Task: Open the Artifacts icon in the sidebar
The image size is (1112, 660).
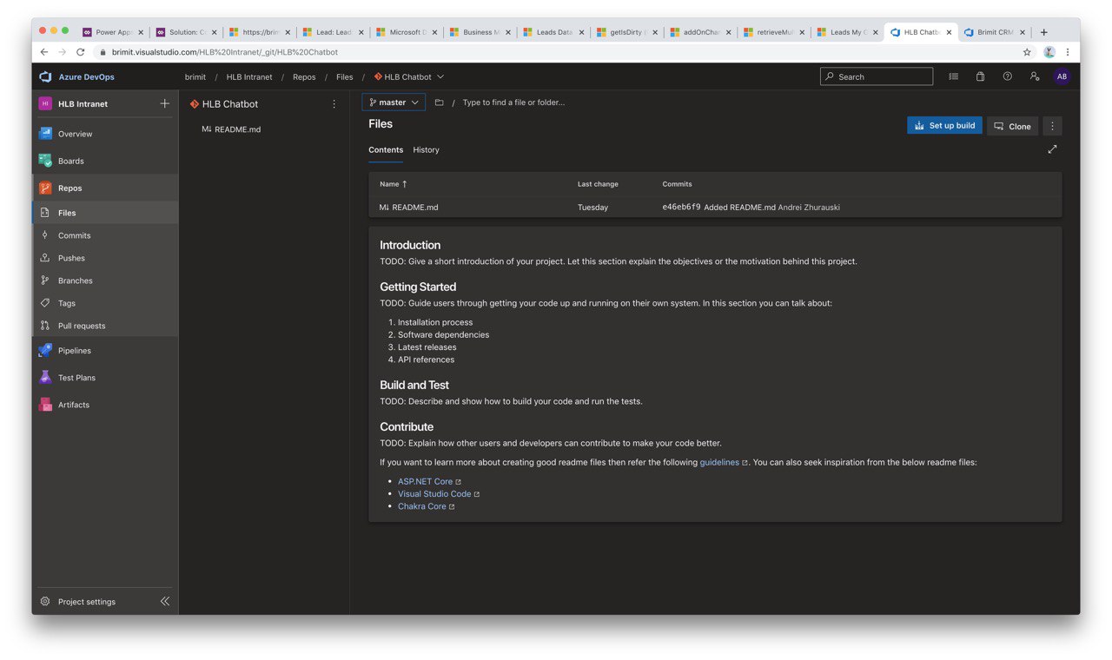Action: (46, 405)
